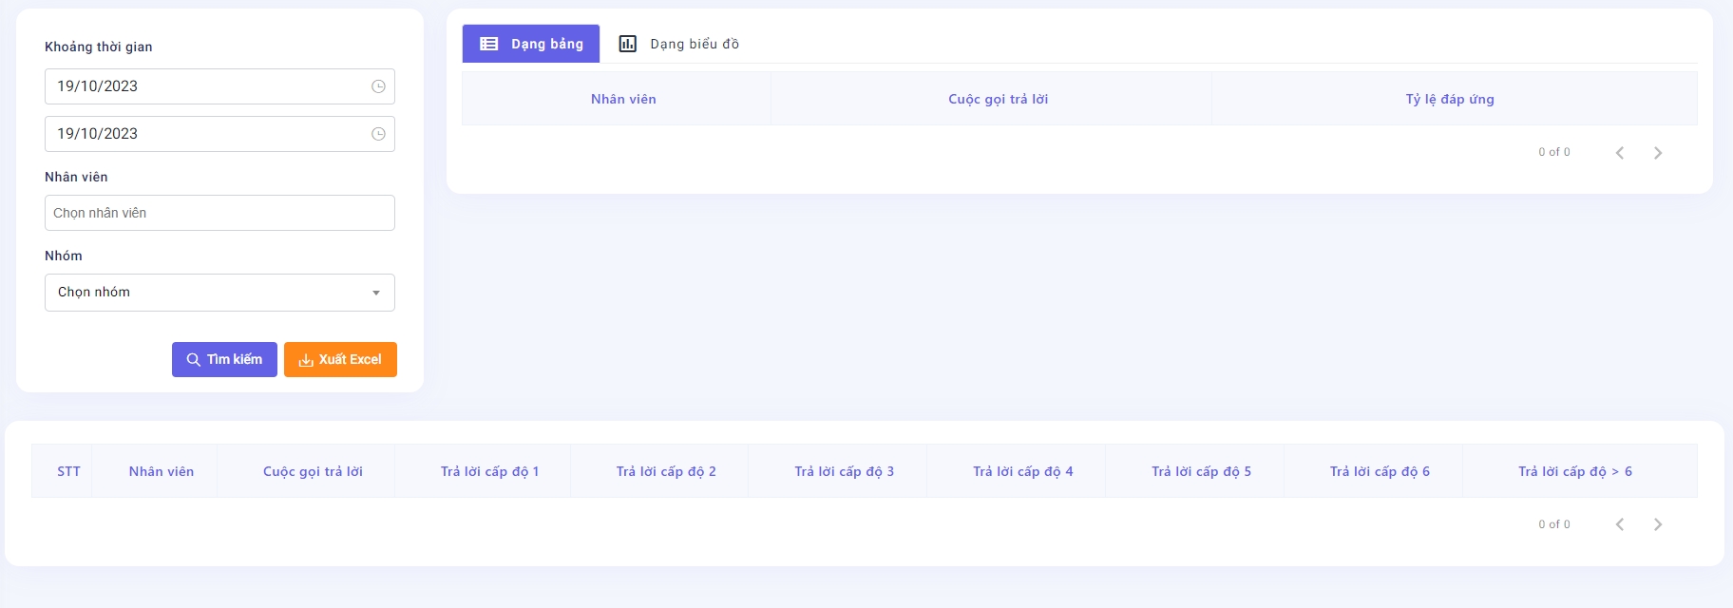Go to next page in bottom table

(1658, 524)
